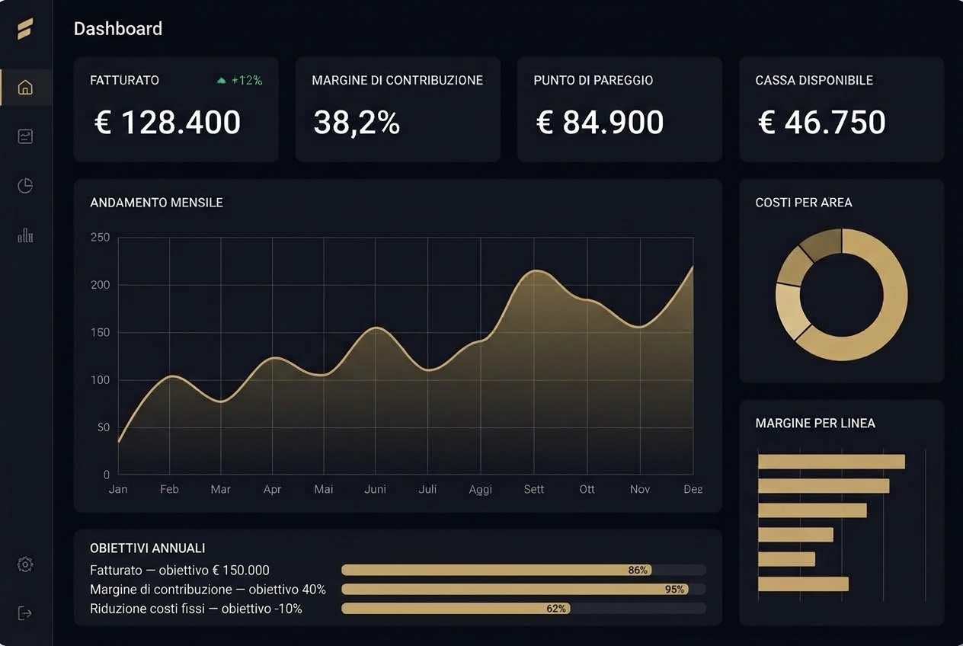963x646 pixels.
Task: Click the 150 y-axis value
Action: click(101, 333)
